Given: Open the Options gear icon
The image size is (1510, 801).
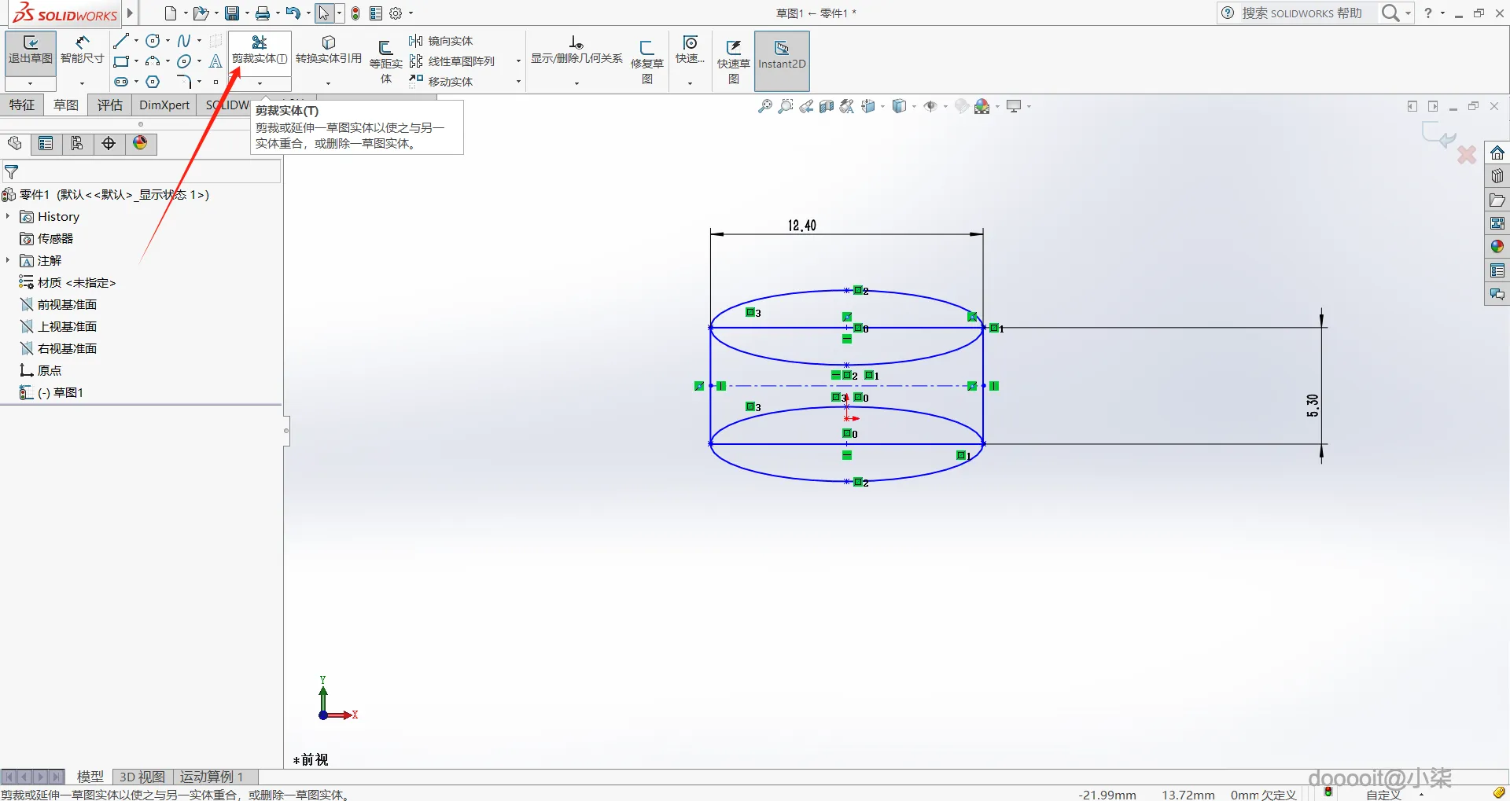Looking at the screenshot, I should [x=396, y=13].
